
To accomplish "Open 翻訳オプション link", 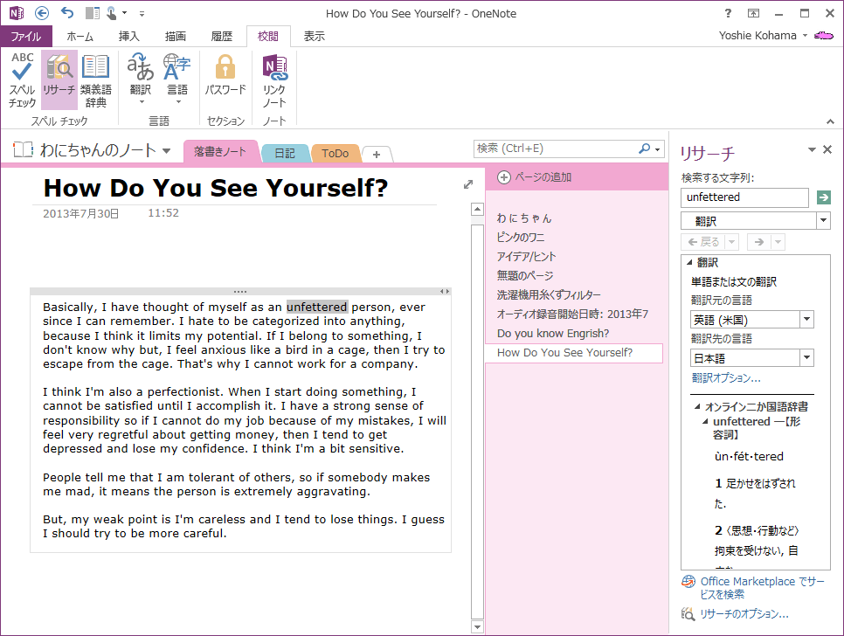I will pyautogui.click(x=725, y=377).
